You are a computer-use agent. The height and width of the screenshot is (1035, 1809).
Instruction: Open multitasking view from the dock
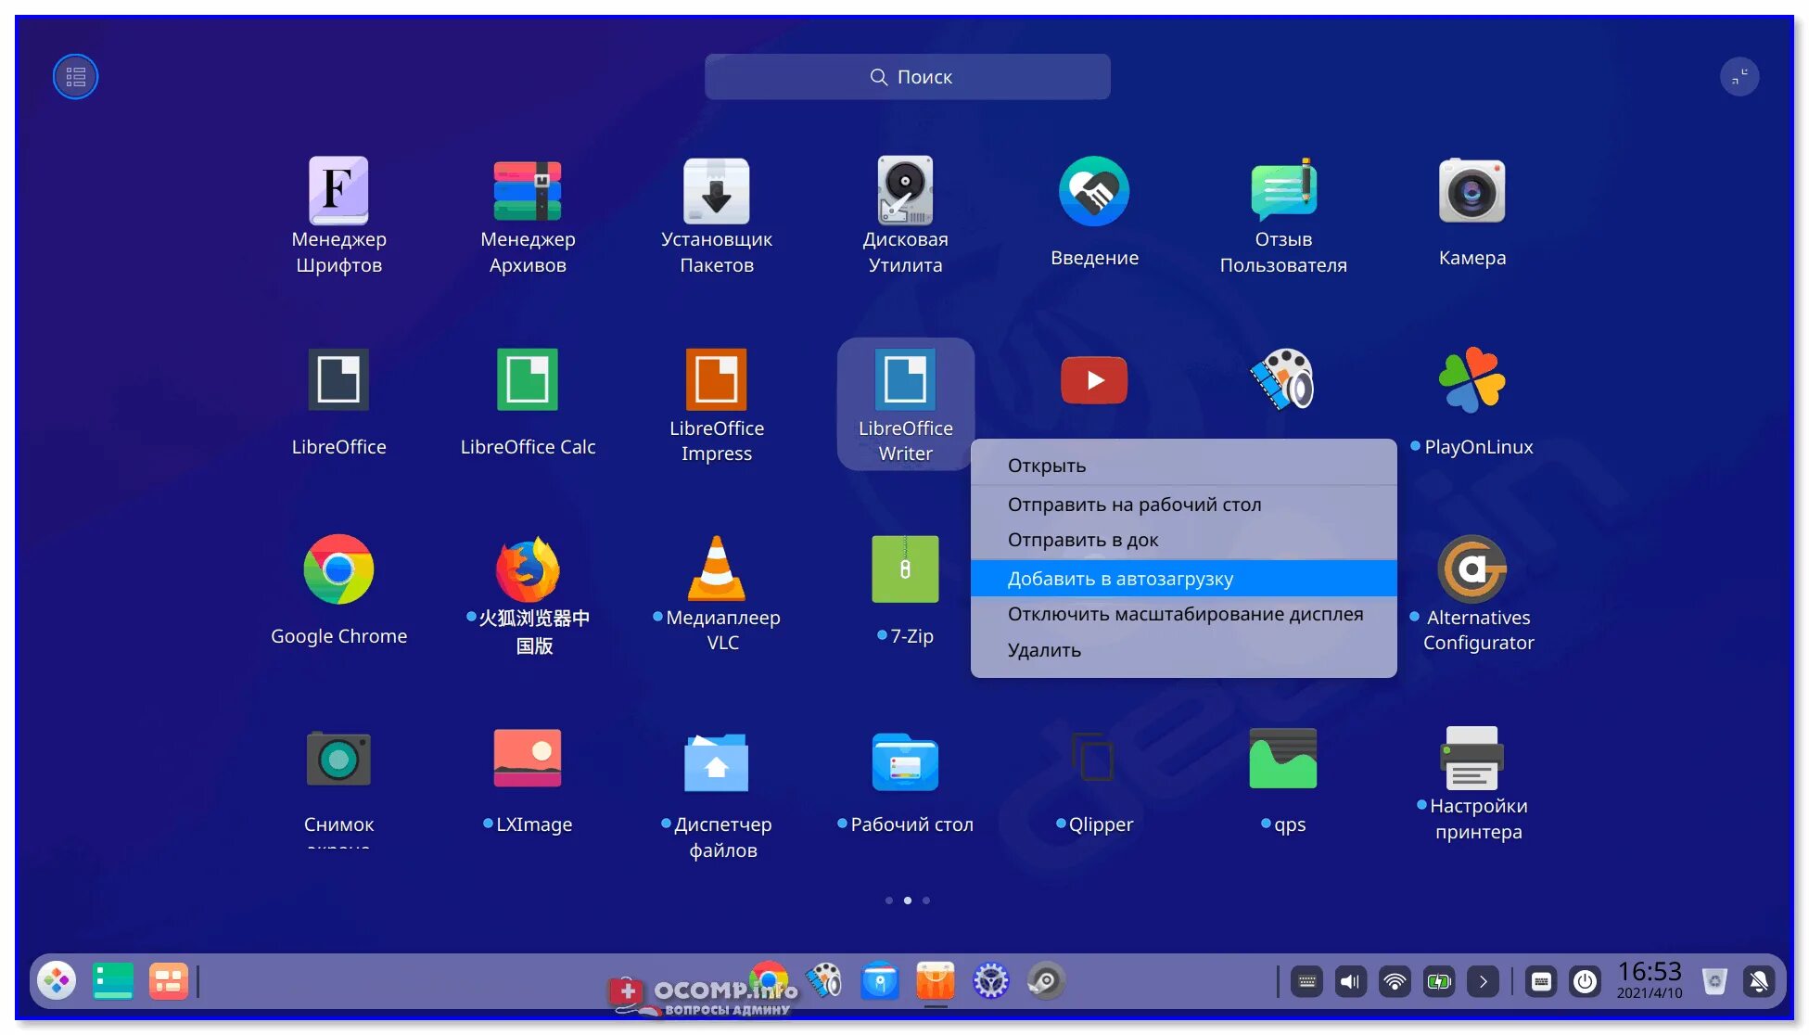[x=169, y=980]
